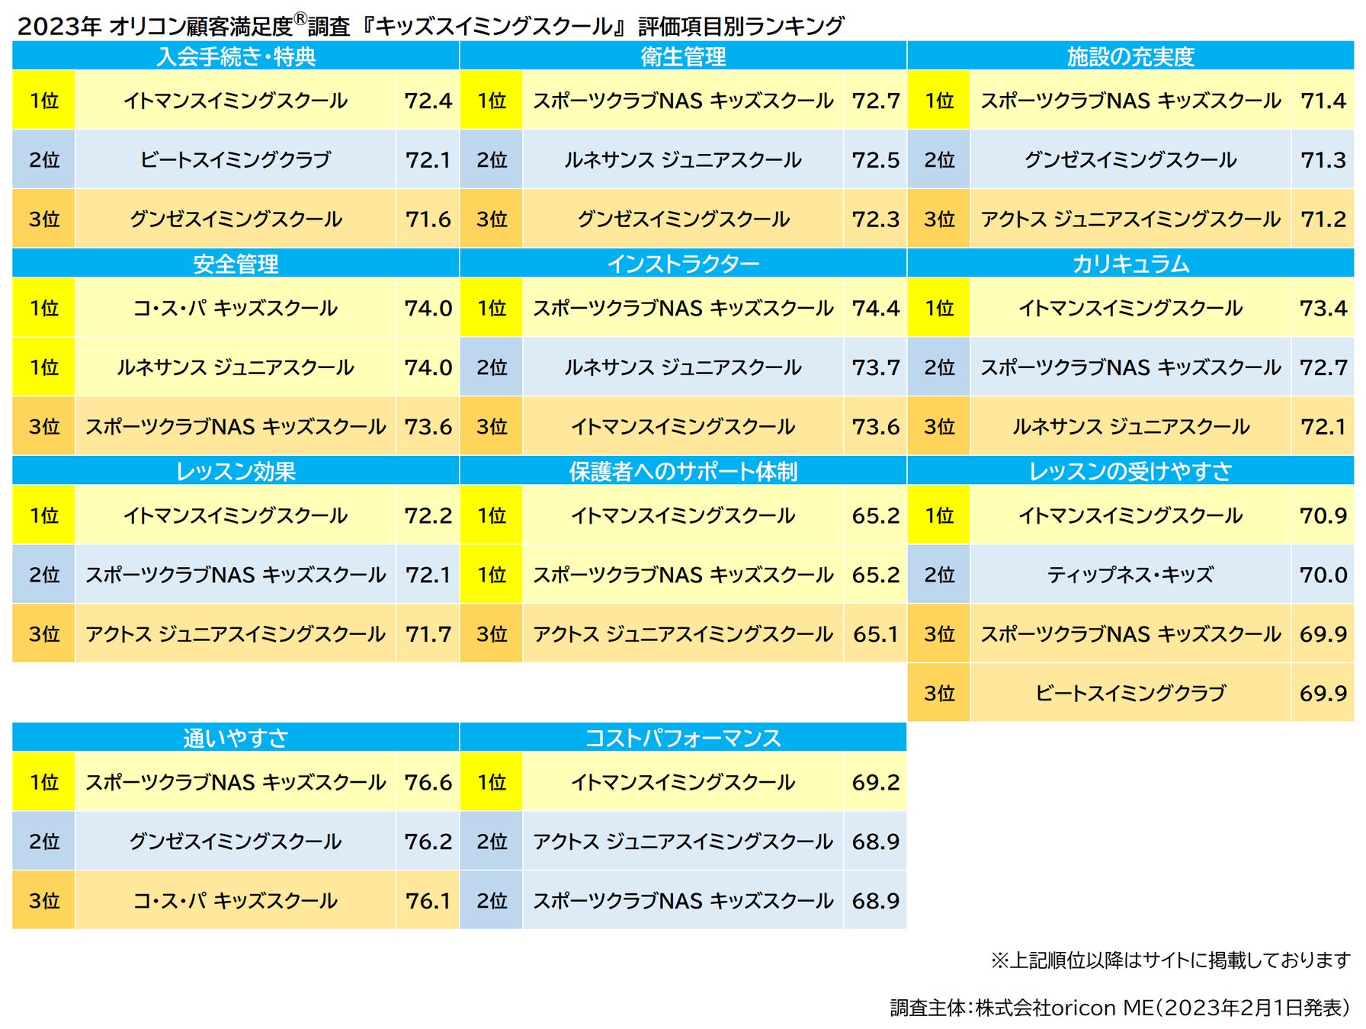Click the 72.2 score in レッスン効果
The width and height of the screenshot is (1366, 1029).
[x=428, y=515]
